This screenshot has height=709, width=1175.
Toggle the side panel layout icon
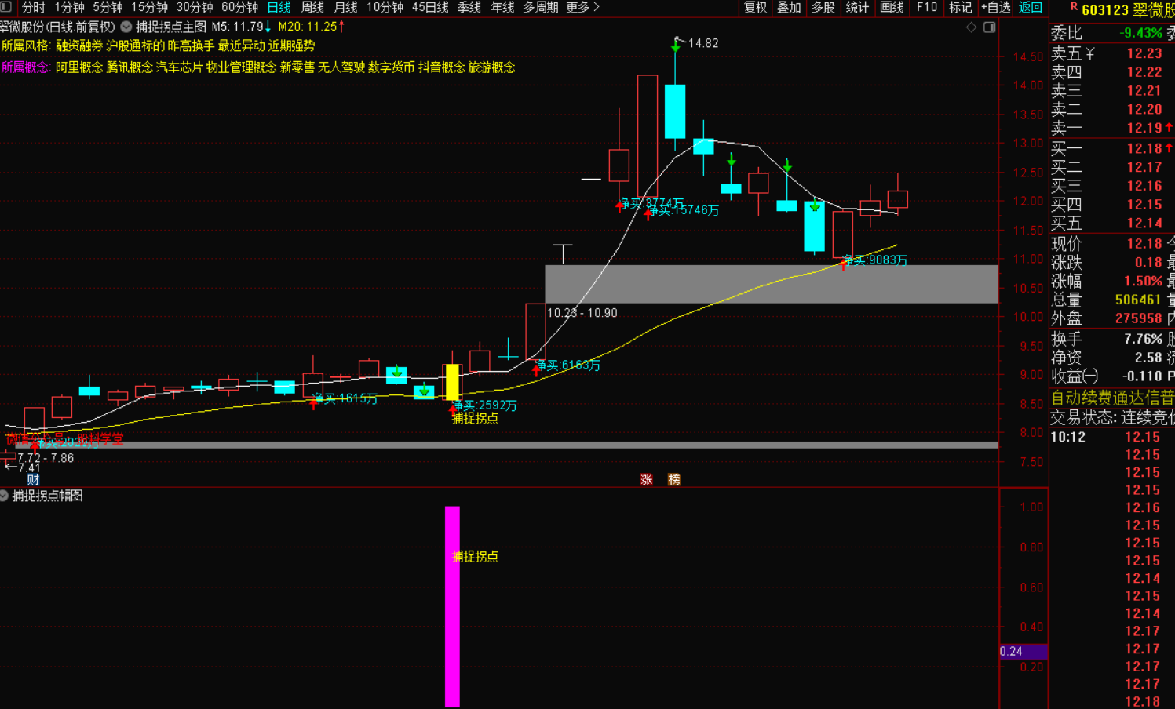coord(989,27)
